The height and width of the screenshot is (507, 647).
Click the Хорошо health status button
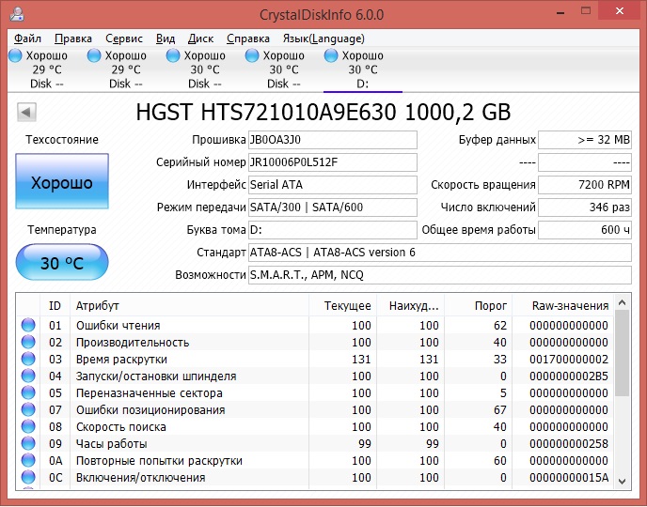click(x=62, y=183)
